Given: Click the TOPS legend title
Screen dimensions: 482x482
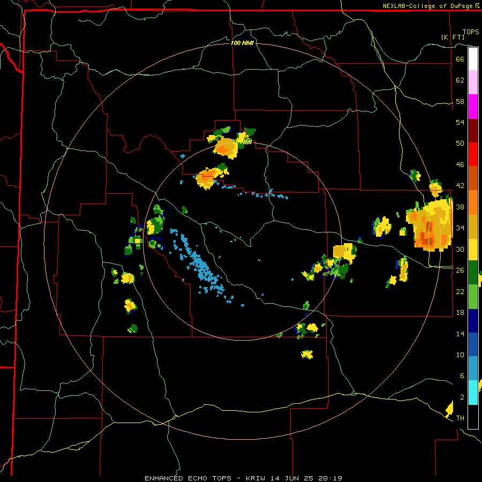Looking at the screenshot, I should coord(471,32).
